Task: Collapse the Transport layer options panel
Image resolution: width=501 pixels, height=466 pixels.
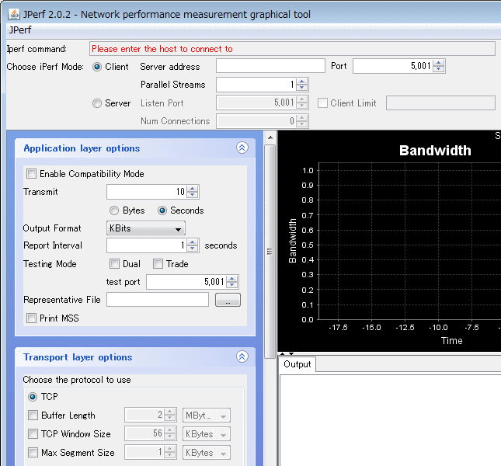Action: click(x=242, y=356)
